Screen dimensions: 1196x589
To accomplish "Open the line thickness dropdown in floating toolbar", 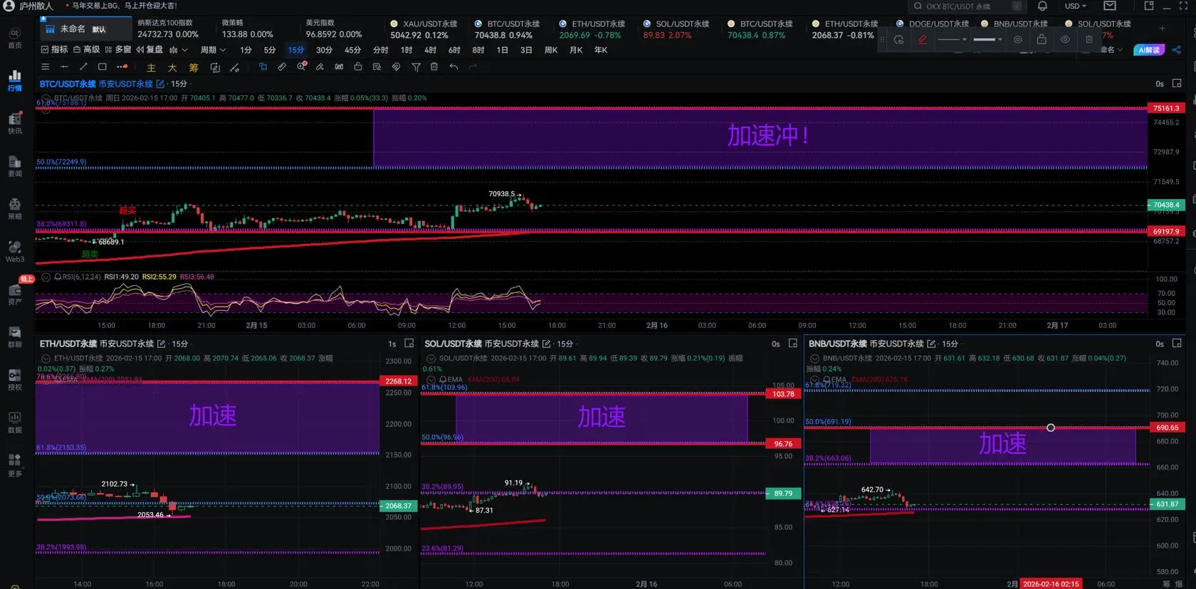I will click(x=988, y=40).
